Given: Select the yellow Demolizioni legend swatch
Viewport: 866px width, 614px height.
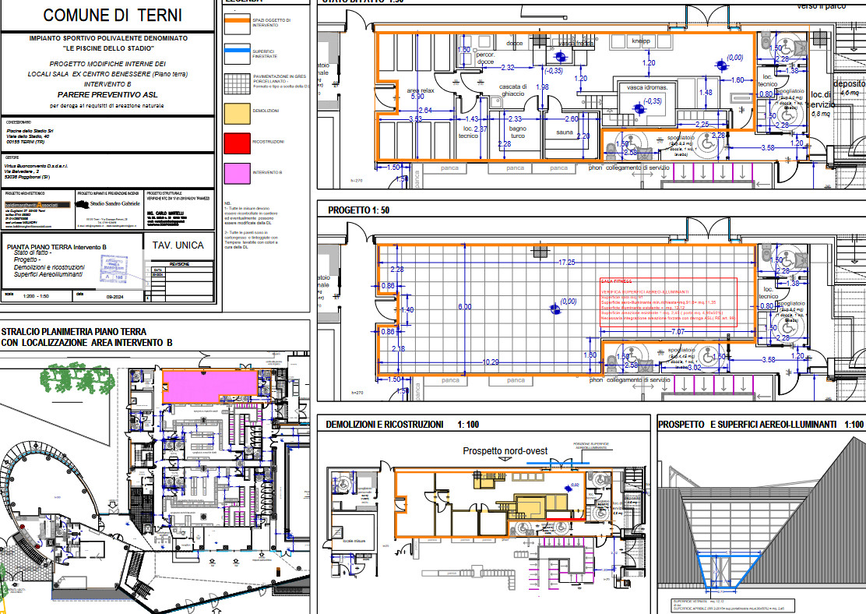Looking at the screenshot, I should click(237, 114).
